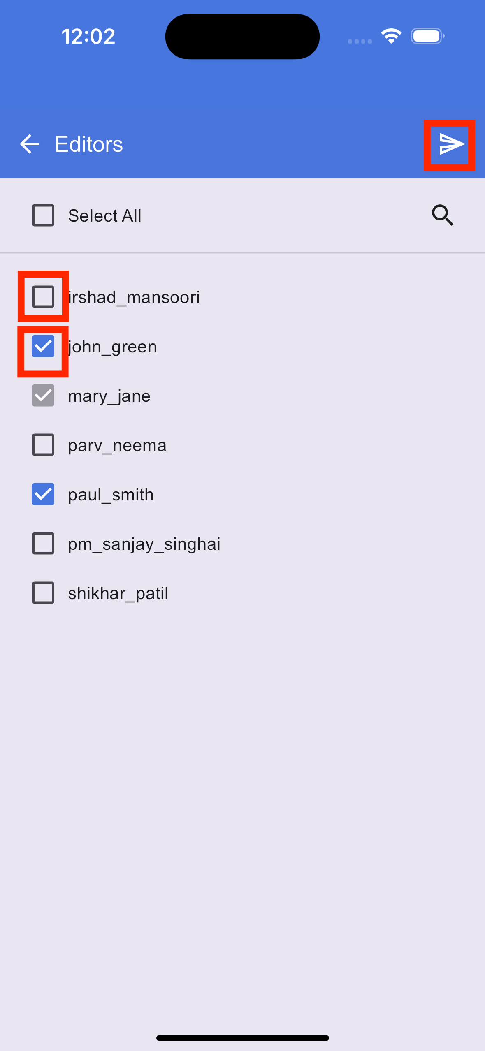
Task: Tap the home indicator bar
Action: (x=243, y=1038)
